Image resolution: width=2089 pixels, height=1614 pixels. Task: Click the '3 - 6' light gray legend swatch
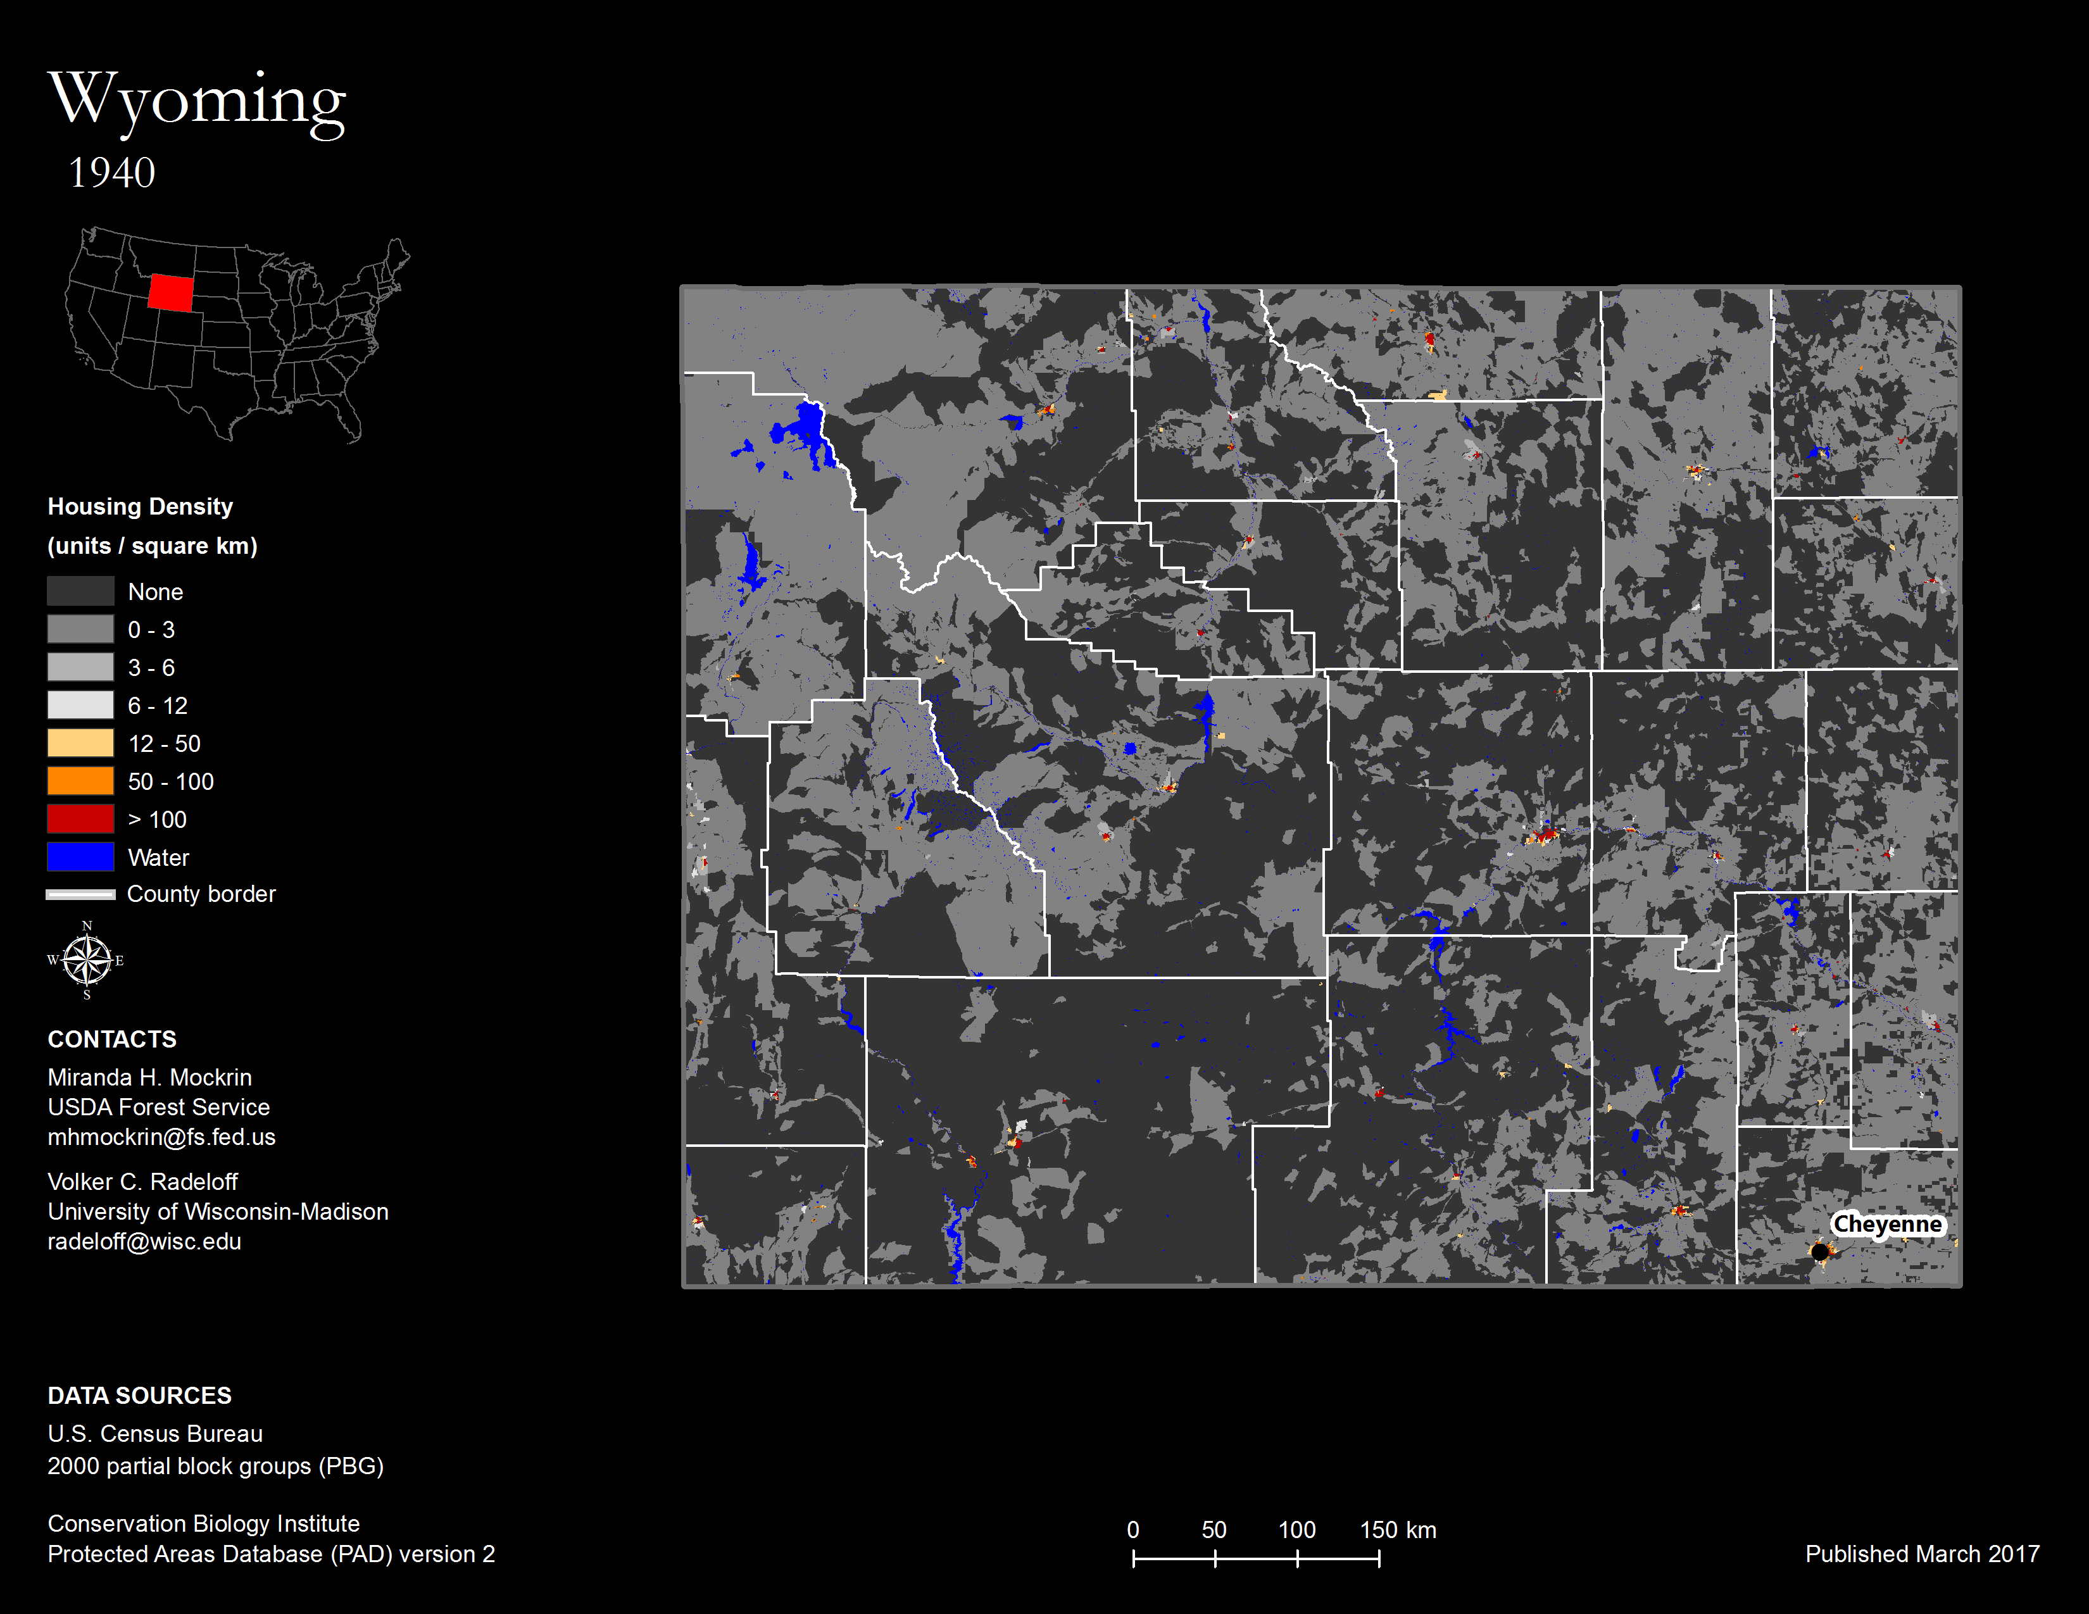point(80,667)
